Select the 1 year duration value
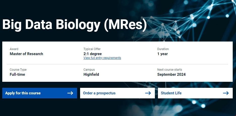 (162, 54)
